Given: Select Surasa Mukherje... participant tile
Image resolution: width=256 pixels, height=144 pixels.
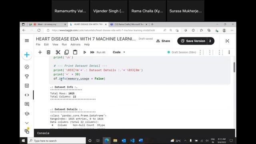Looking at the screenshot, I should coord(186,11).
